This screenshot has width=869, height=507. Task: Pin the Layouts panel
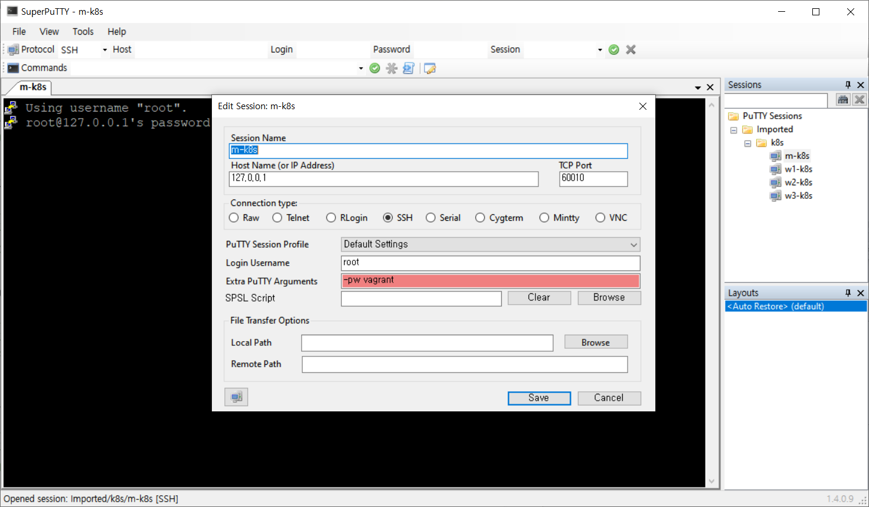[x=848, y=293]
